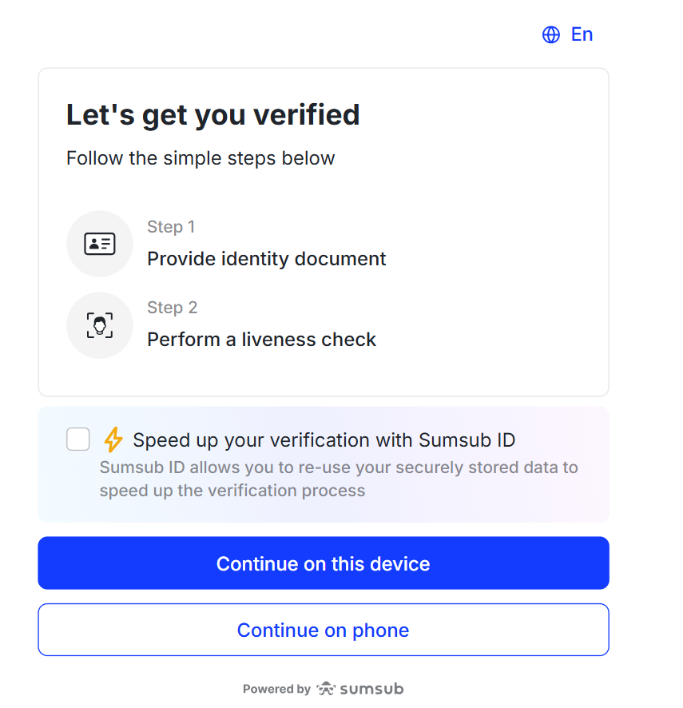Select the Step 1 menu entry
The image size is (683, 708).
[x=266, y=244]
